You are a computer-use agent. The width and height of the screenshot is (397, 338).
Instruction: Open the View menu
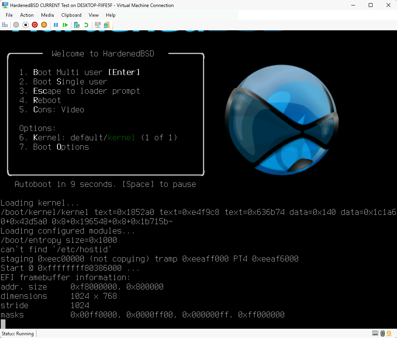coord(94,15)
